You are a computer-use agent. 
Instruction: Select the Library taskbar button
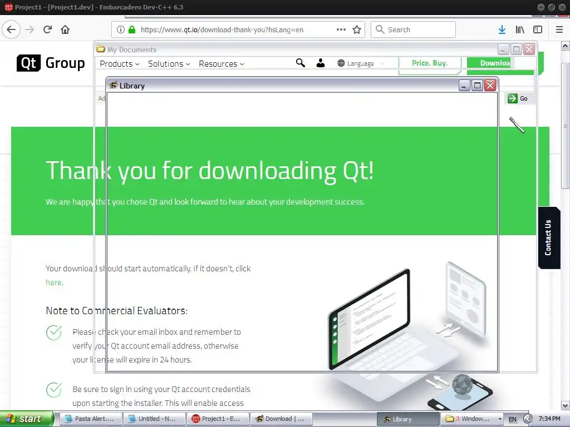click(x=408, y=419)
